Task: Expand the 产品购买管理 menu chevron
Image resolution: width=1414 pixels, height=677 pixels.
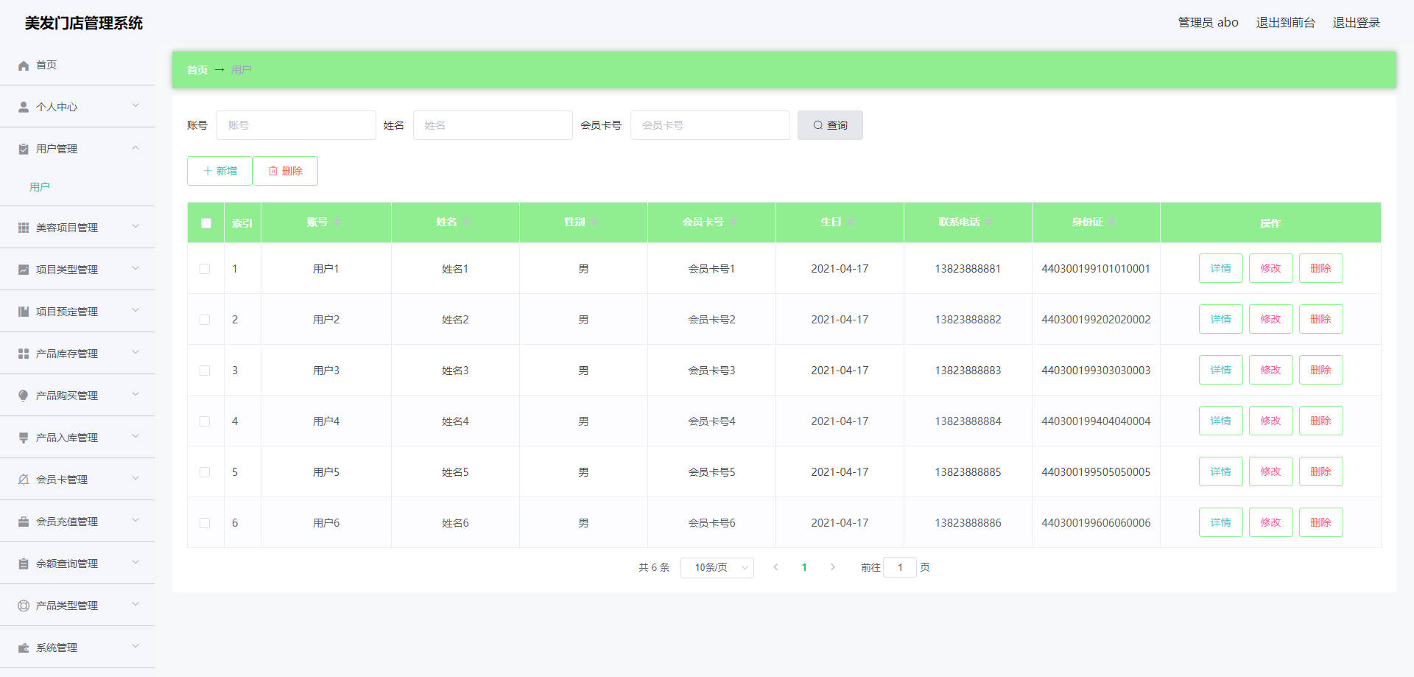Action: [x=136, y=395]
